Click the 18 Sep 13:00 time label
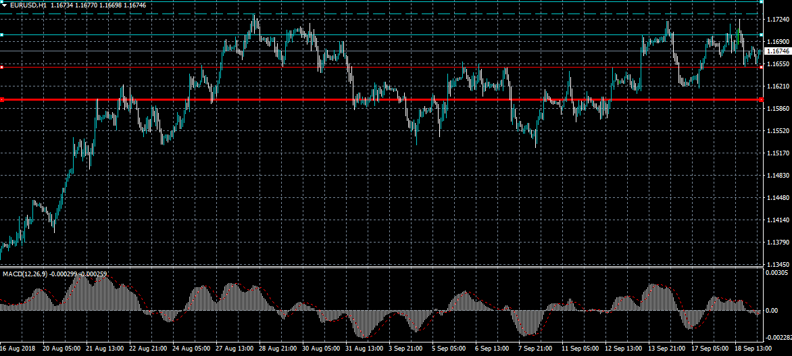The image size is (792, 356). [x=753, y=349]
